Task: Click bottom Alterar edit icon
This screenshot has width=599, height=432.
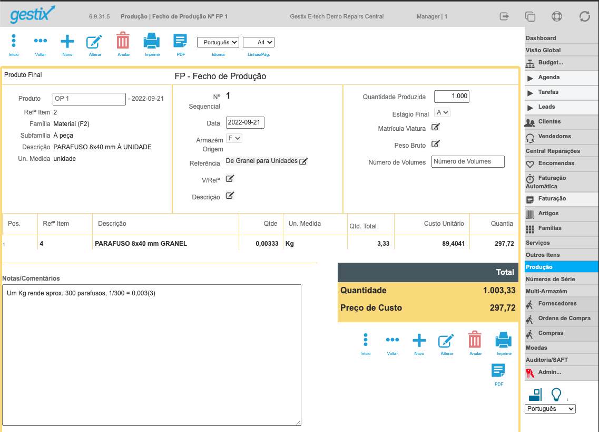Action: (446, 341)
